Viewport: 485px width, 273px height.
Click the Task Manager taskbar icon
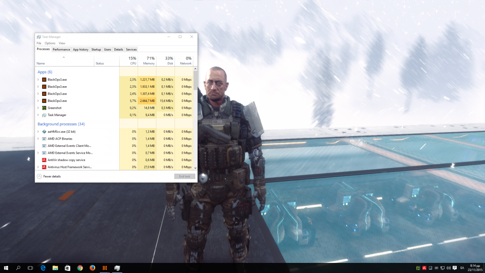(117, 268)
